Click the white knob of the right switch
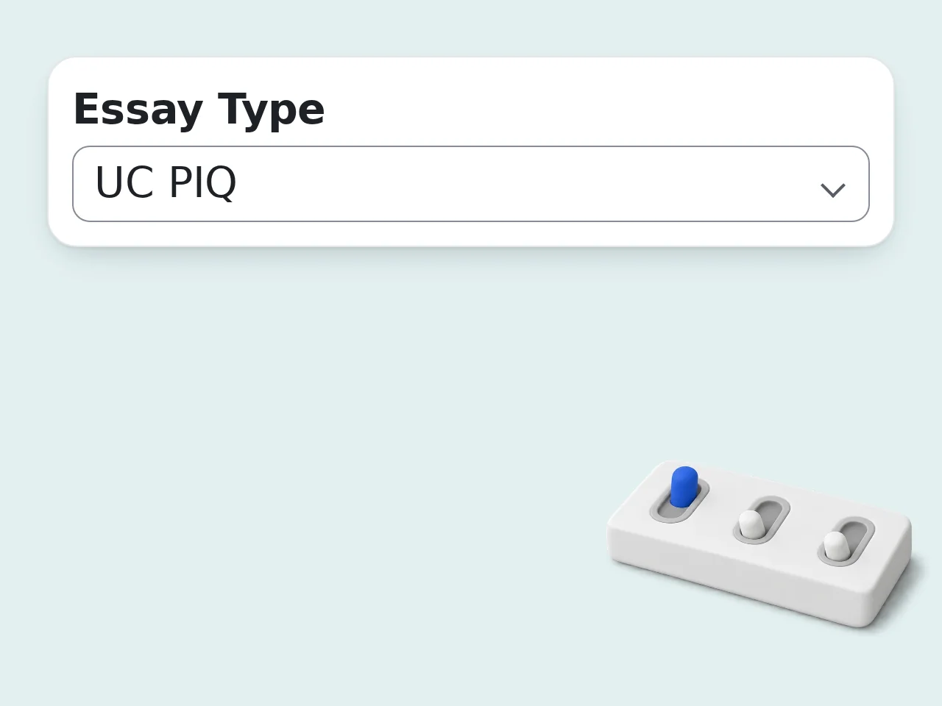 point(835,545)
